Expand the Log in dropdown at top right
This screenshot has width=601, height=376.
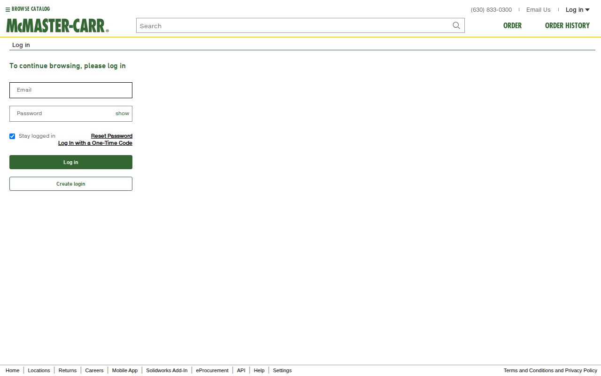click(x=577, y=9)
